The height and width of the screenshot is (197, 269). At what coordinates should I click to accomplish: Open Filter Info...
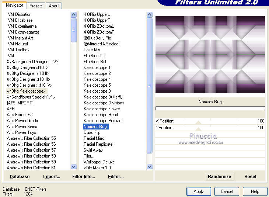(x=83, y=177)
